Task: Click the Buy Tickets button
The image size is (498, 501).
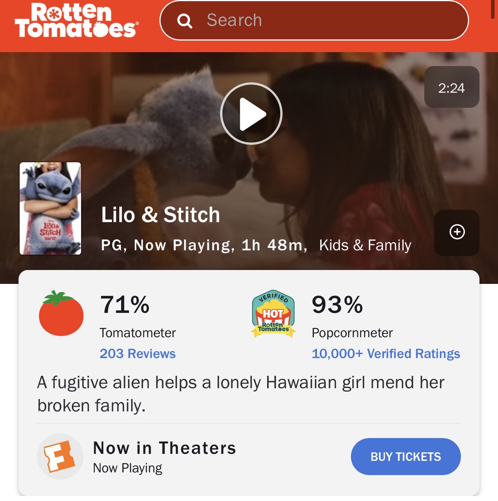Action: click(406, 457)
